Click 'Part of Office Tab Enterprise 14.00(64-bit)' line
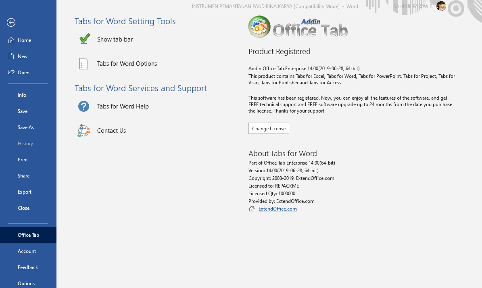The width and height of the screenshot is (482, 288). pos(292,163)
